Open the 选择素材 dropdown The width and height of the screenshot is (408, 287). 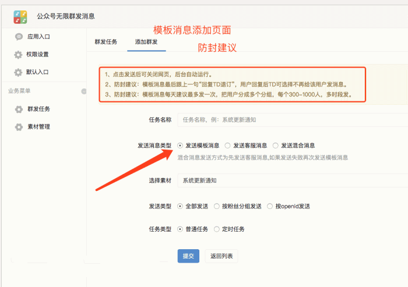(291, 180)
